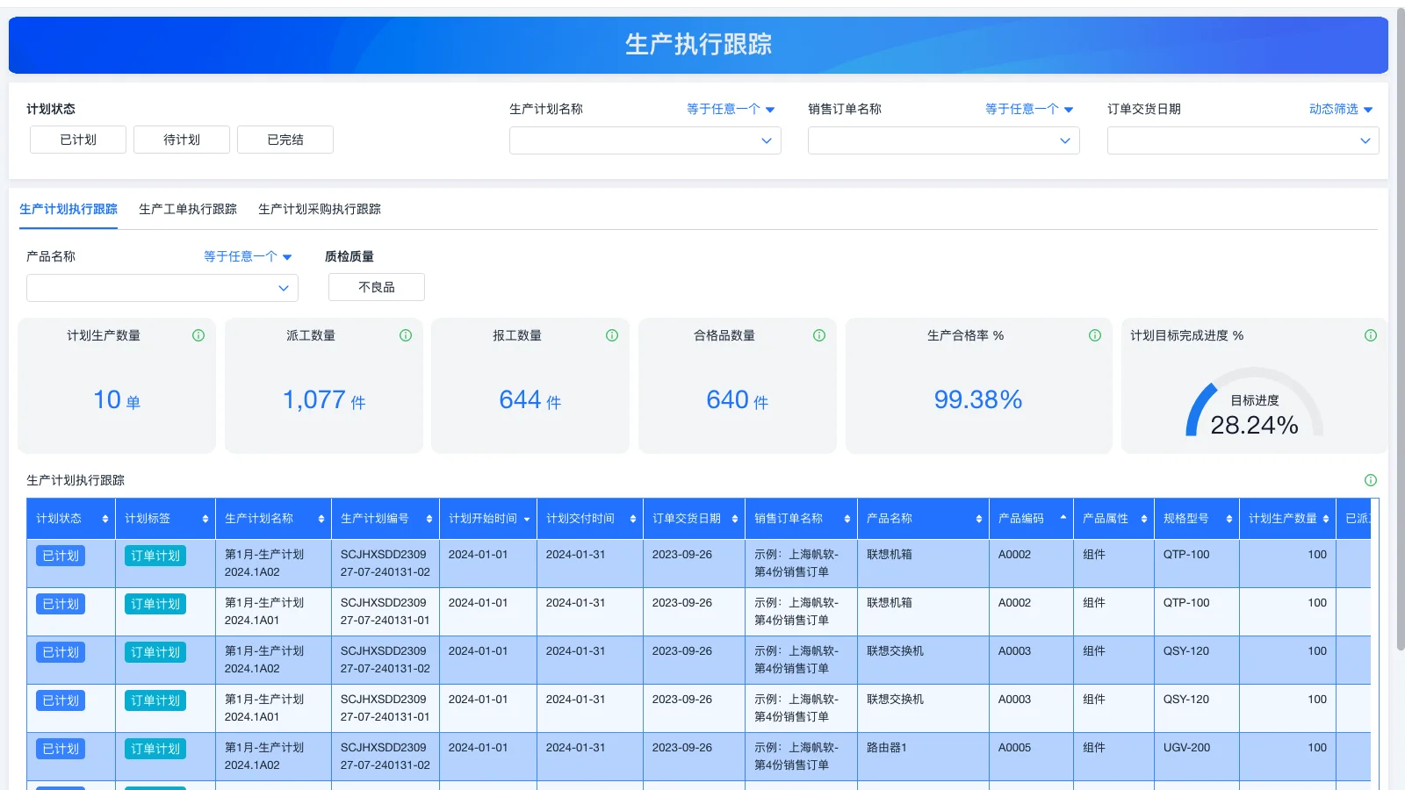Open 生产计划名称 filter condition dropdown

[731, 109]
